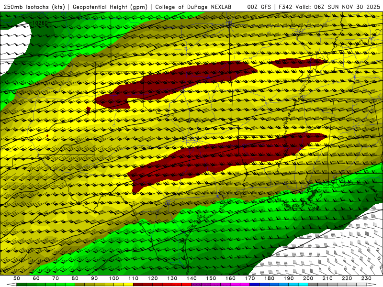Click the '130' value on the color scale
383x287 pixels.
pos(172,278)
